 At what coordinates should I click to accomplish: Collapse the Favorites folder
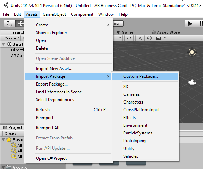tap(4, 140)
